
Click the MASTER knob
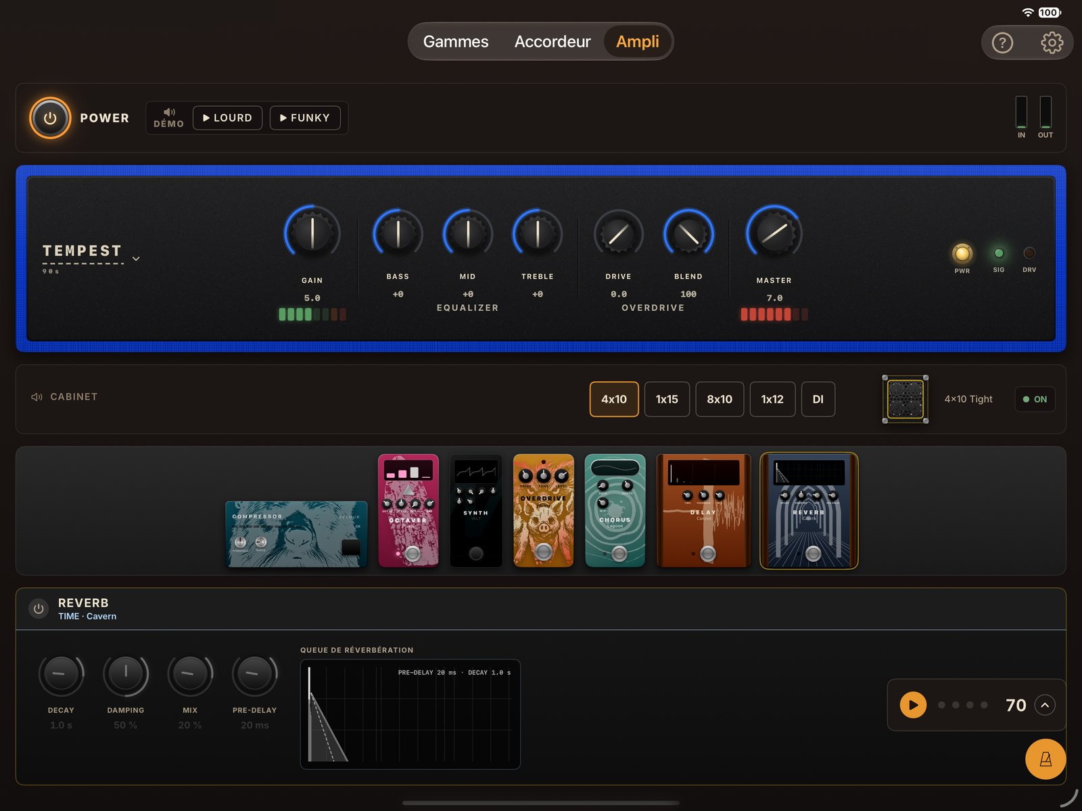[x=774, y=232]
